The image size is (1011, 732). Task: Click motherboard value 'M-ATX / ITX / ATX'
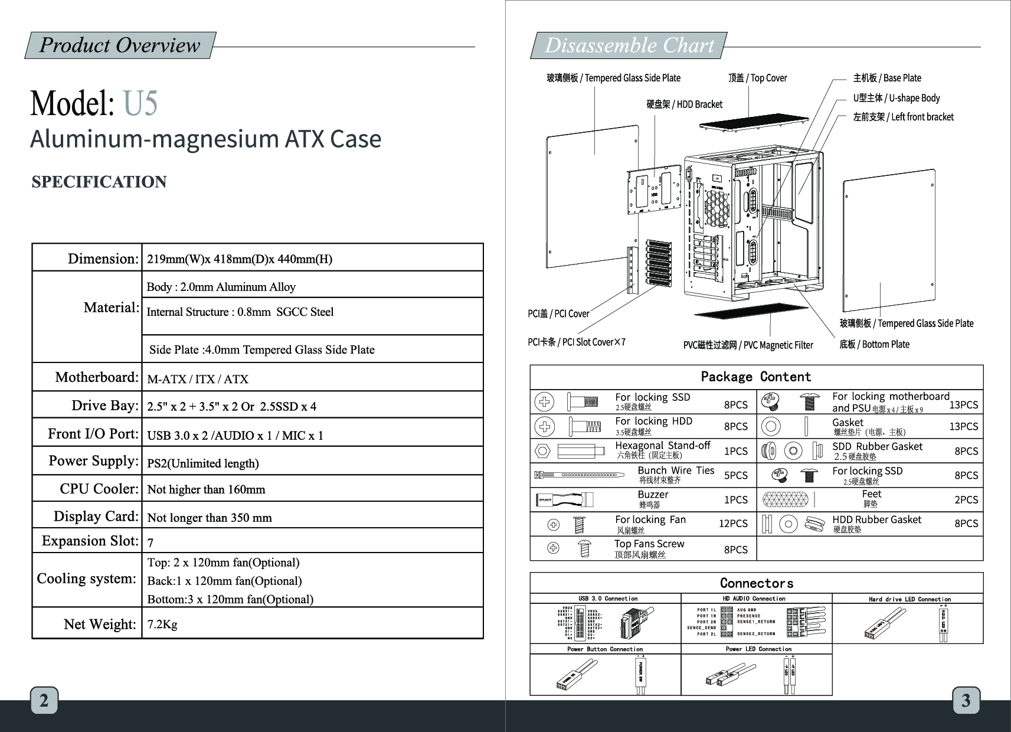(198, 379)
